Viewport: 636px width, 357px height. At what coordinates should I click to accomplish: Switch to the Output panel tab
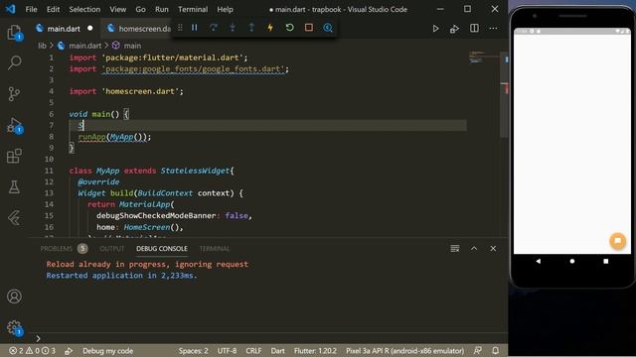click(112, 249)
